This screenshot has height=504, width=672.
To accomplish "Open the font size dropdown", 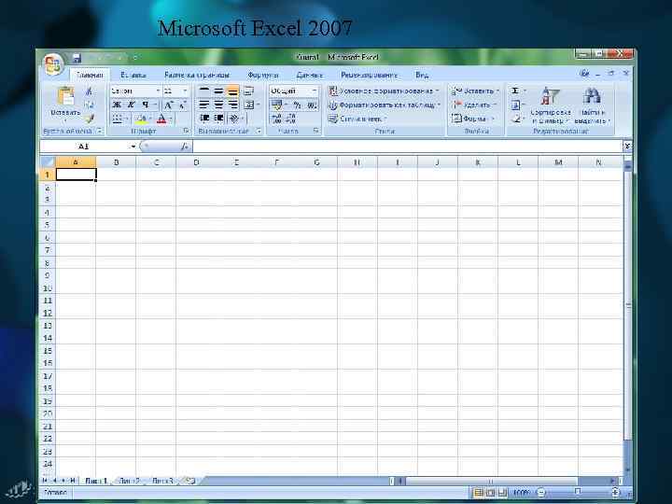I will pyautogui.click(x=185, y=91).
